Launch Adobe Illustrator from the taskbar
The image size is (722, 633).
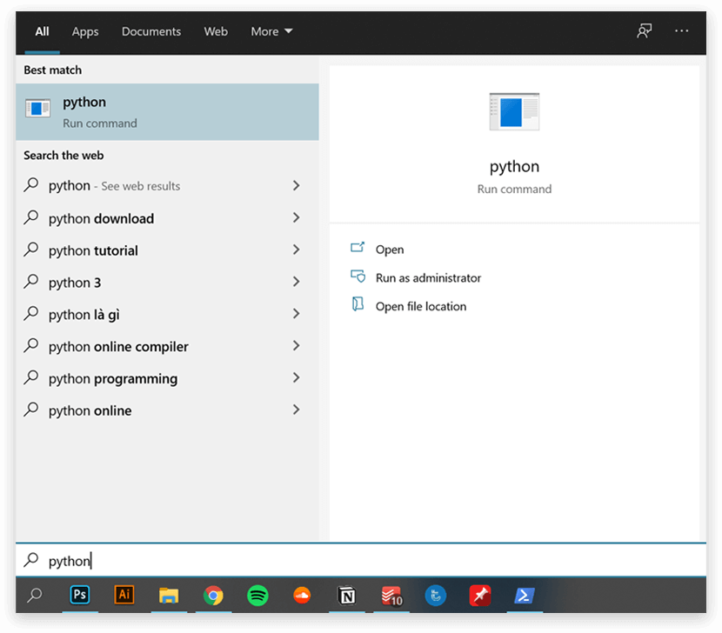pos(124,596)
